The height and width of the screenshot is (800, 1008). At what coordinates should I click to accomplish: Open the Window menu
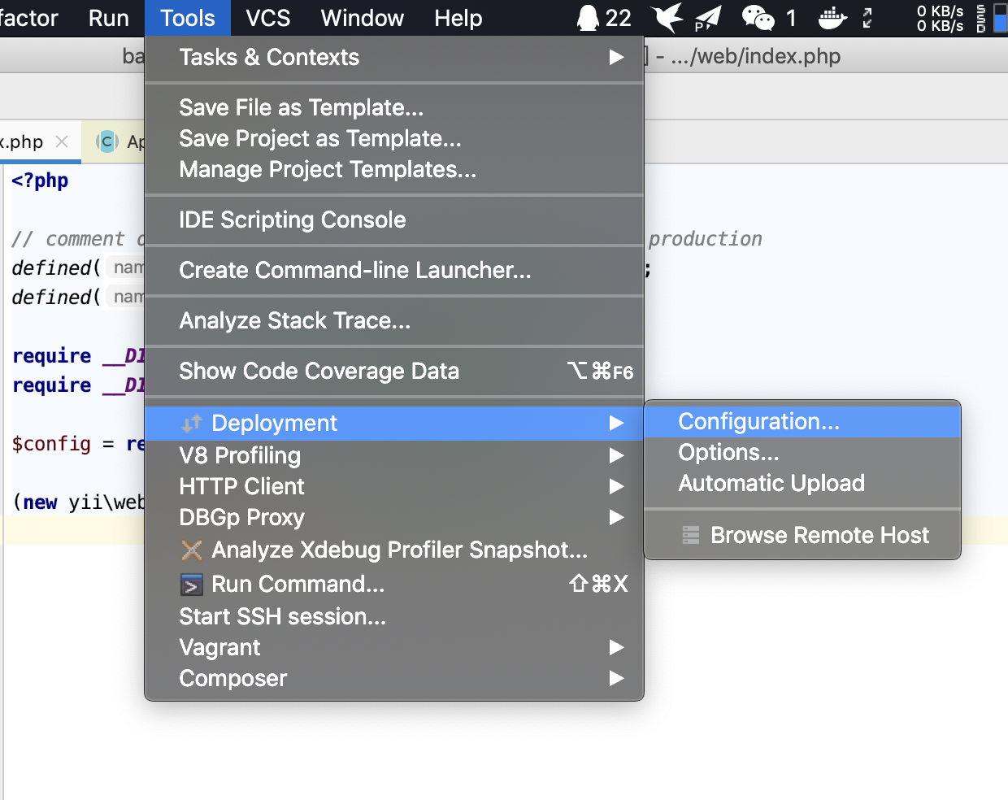click(363, 18)
